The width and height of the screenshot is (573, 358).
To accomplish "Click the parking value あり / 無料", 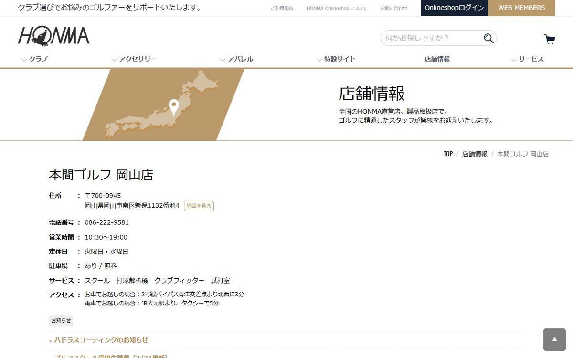I will (x=101, y=266).
